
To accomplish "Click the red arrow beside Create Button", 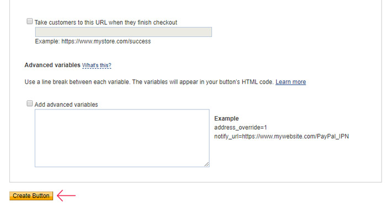I will pos(66,195).
